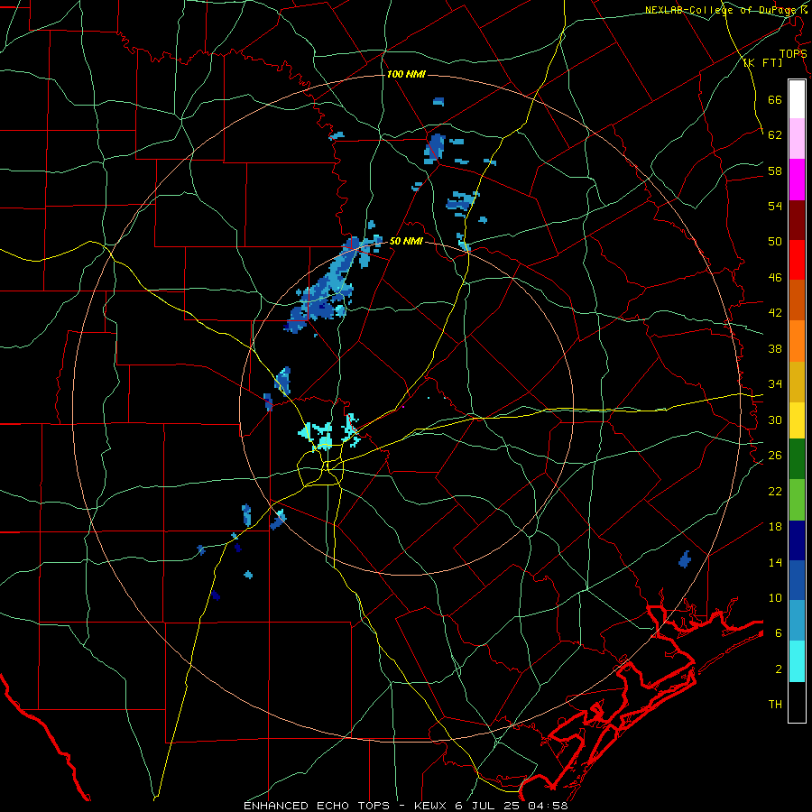Click the legend value "42"

coord(775,313)
